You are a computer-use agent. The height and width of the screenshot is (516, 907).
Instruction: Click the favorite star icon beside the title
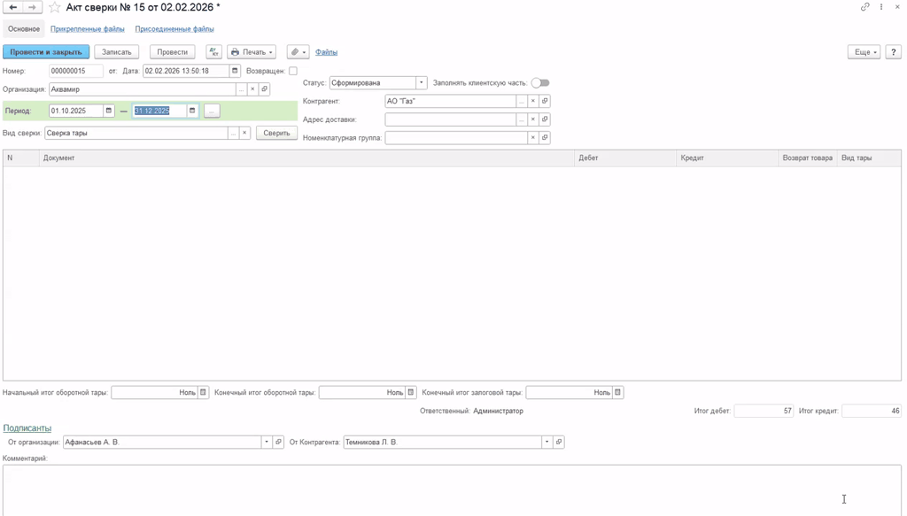click(55, 7)
